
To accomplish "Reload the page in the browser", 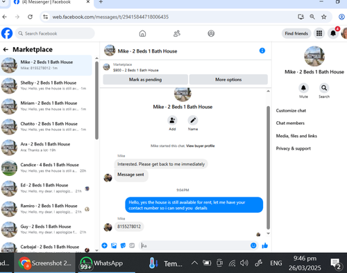I will pos(30,17).
